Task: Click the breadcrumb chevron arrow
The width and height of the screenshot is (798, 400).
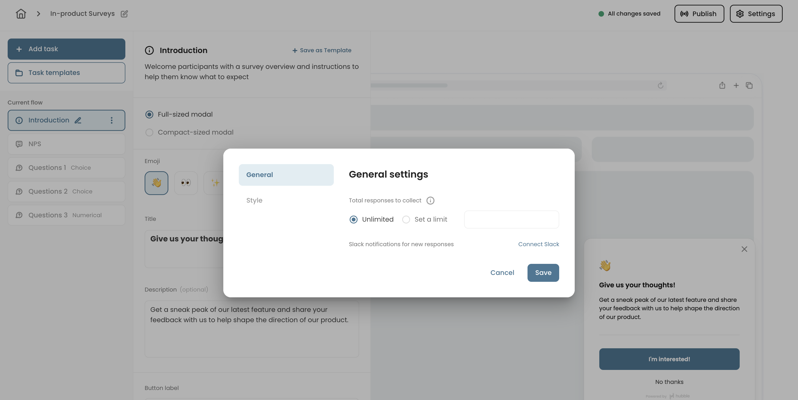Action: pos(39,14)
